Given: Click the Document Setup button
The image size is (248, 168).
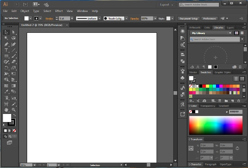Looking at the screenshot, I should pyautogui.click(x=189, y=19).
